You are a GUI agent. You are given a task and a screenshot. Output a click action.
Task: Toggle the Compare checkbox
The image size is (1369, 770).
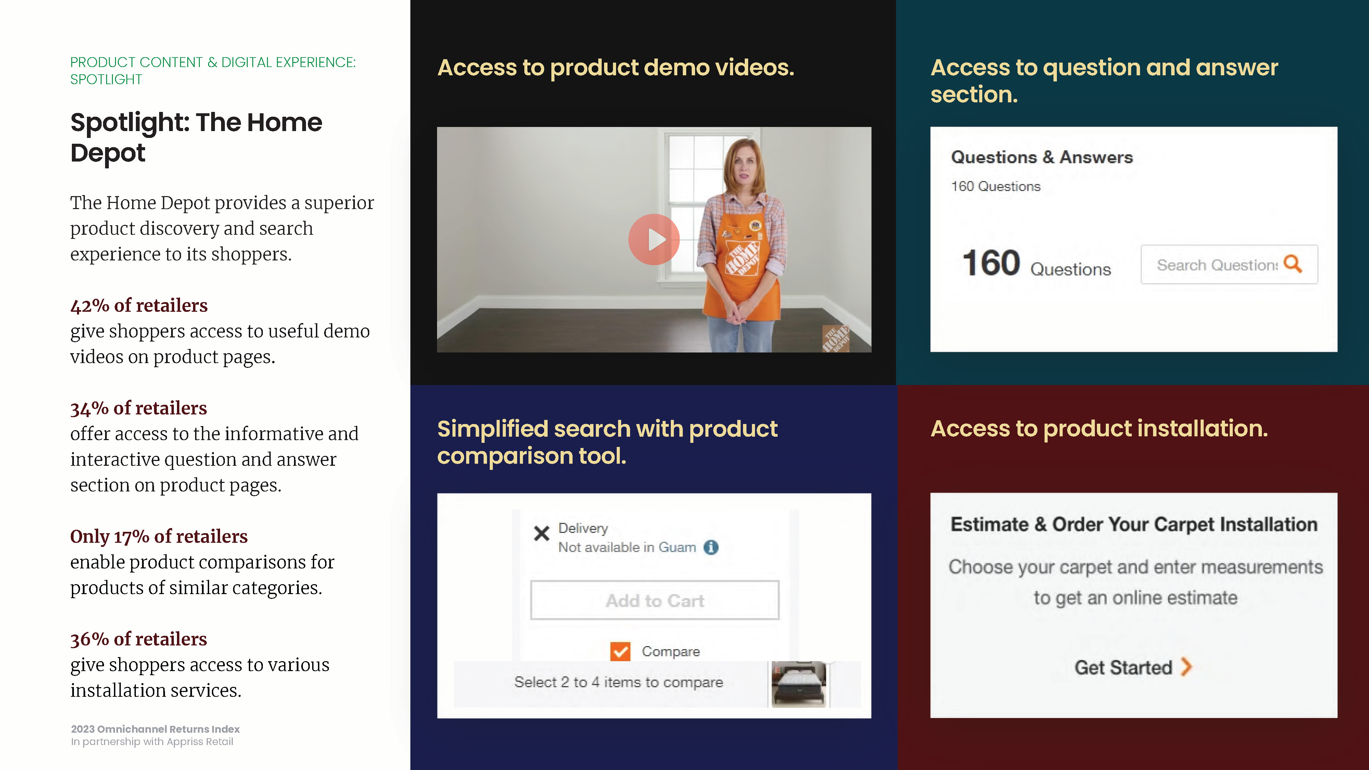click(620, 651)
